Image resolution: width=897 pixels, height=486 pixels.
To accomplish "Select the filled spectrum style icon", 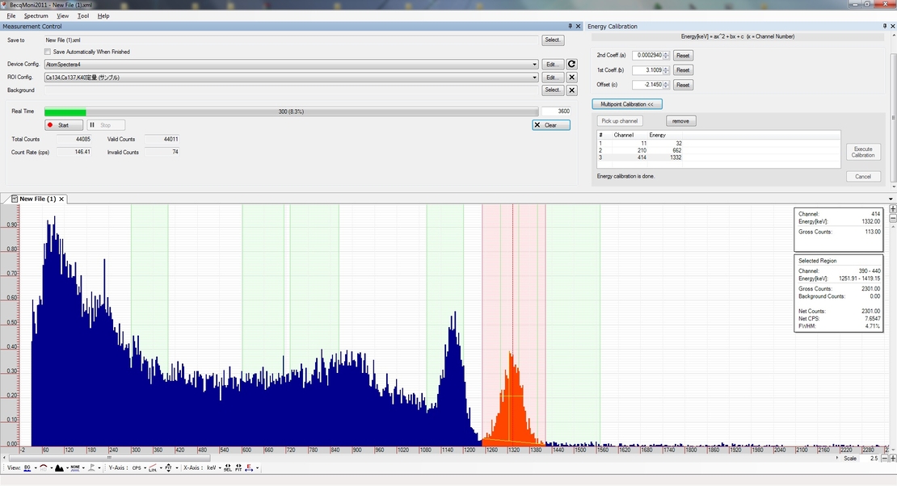I will [60, 467].
